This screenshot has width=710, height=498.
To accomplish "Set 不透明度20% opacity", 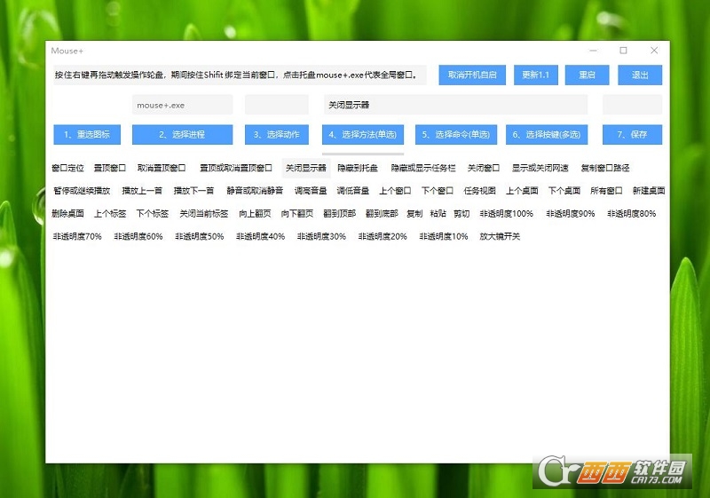I will tap(383, 236).
